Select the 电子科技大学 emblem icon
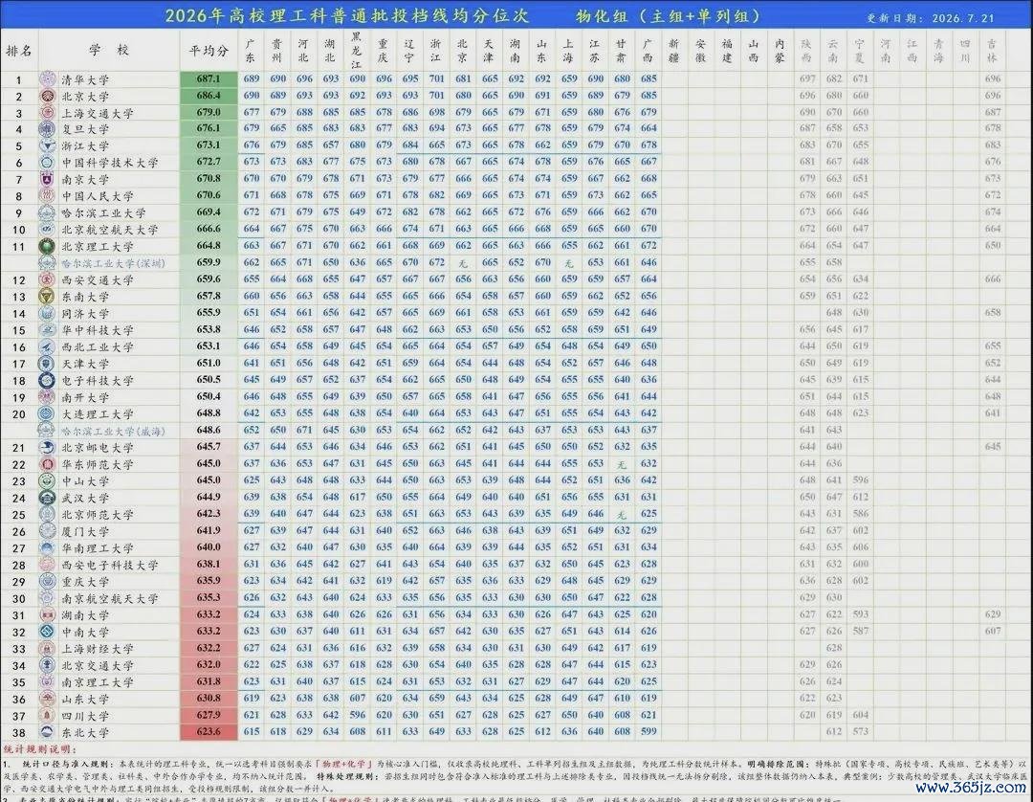1033x802 pixels. point(47,380)
